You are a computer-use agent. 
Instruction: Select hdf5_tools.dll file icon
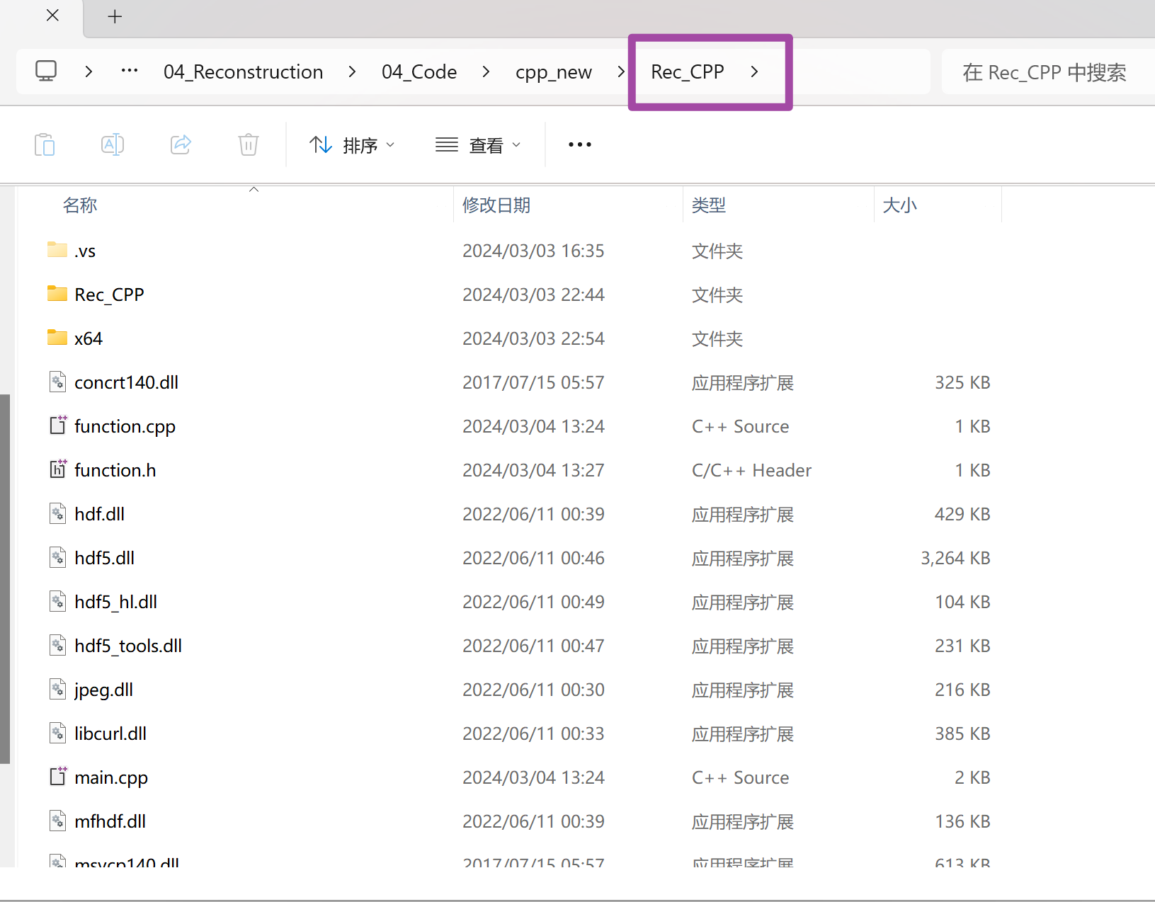point(58,645)
